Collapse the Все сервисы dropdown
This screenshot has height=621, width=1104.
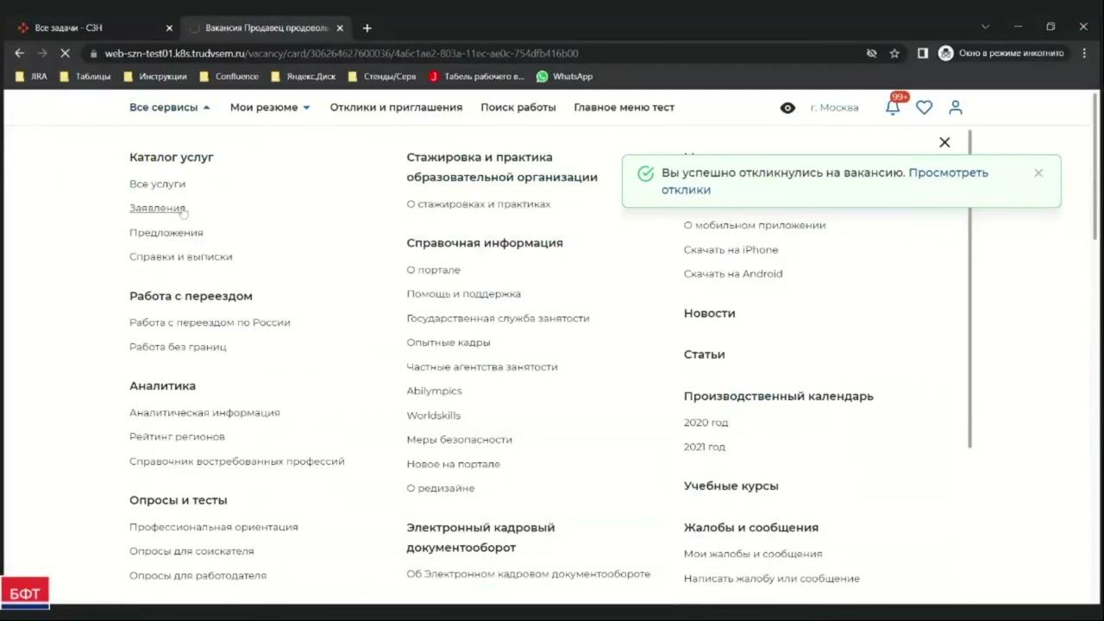coord(170,108)
